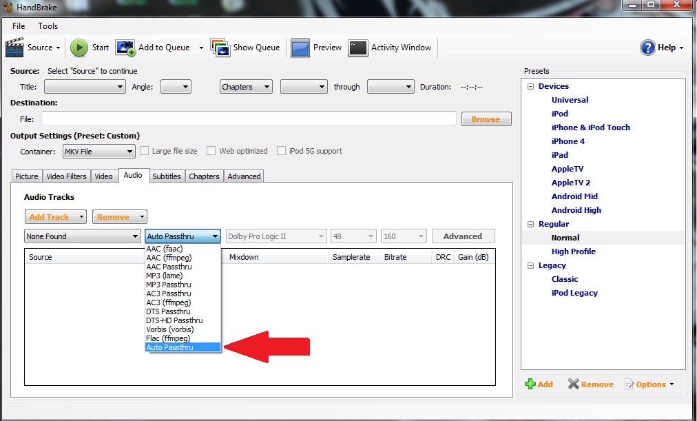
Task: Open the Remove track split-button arrow
Action: [142, 217]
